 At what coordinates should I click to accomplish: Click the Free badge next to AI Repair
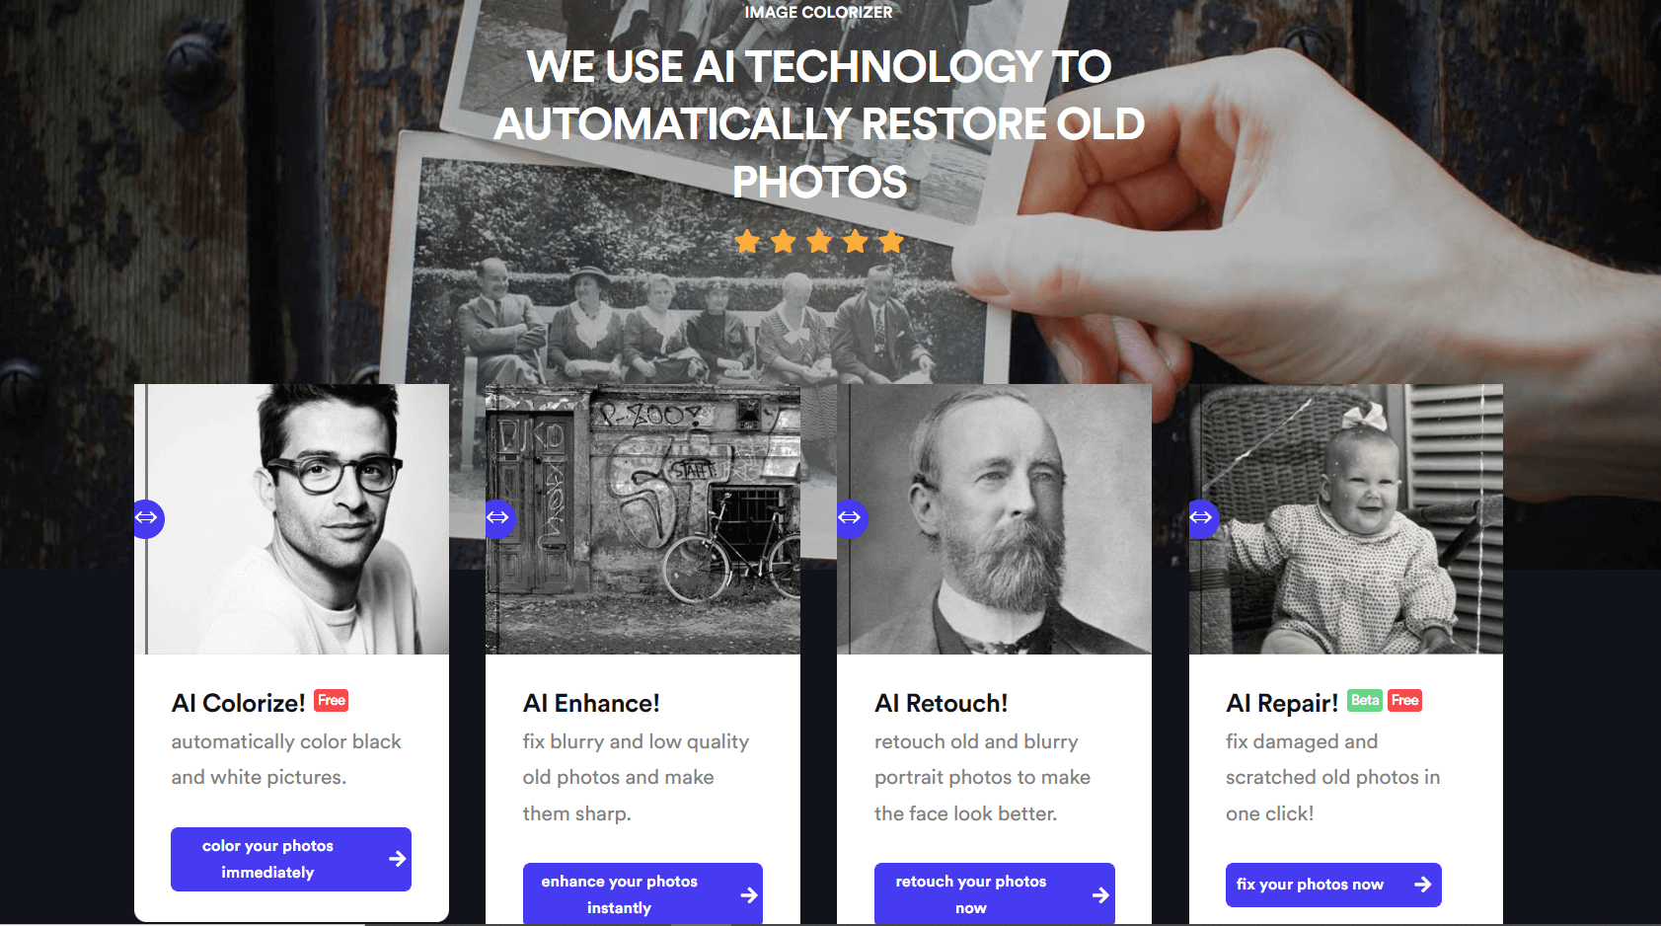click(1404, 701)
